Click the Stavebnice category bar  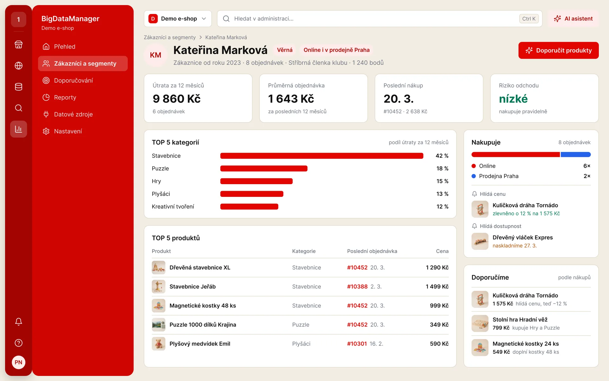coord(322,156)
